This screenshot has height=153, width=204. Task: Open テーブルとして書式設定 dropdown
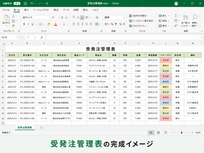[x=142, y=21]
